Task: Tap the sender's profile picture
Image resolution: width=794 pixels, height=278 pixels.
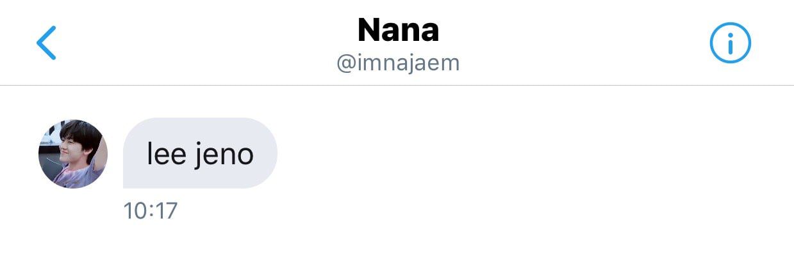Action: click(73, 154)
